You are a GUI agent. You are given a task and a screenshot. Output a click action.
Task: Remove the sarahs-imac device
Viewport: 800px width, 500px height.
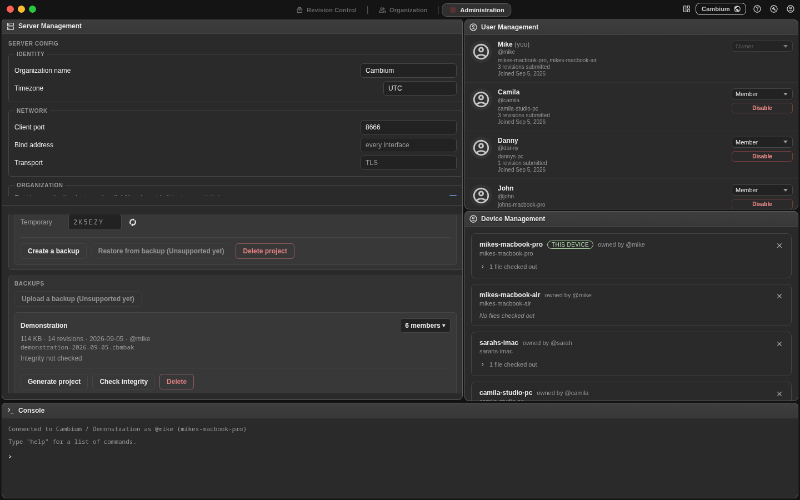click(x=779, y=344)
